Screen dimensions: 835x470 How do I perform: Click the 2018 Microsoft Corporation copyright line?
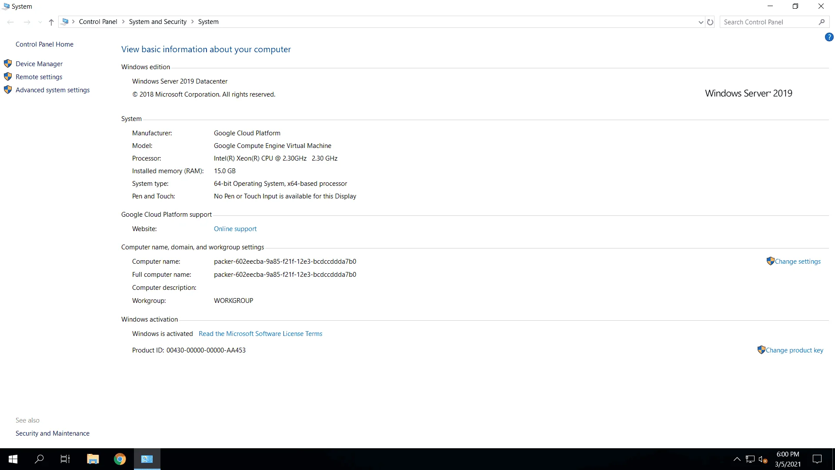click(x=204, y=94)
